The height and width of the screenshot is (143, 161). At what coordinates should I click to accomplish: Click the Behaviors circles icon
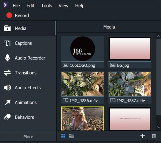pyautogui.click(x=8, y=117)
